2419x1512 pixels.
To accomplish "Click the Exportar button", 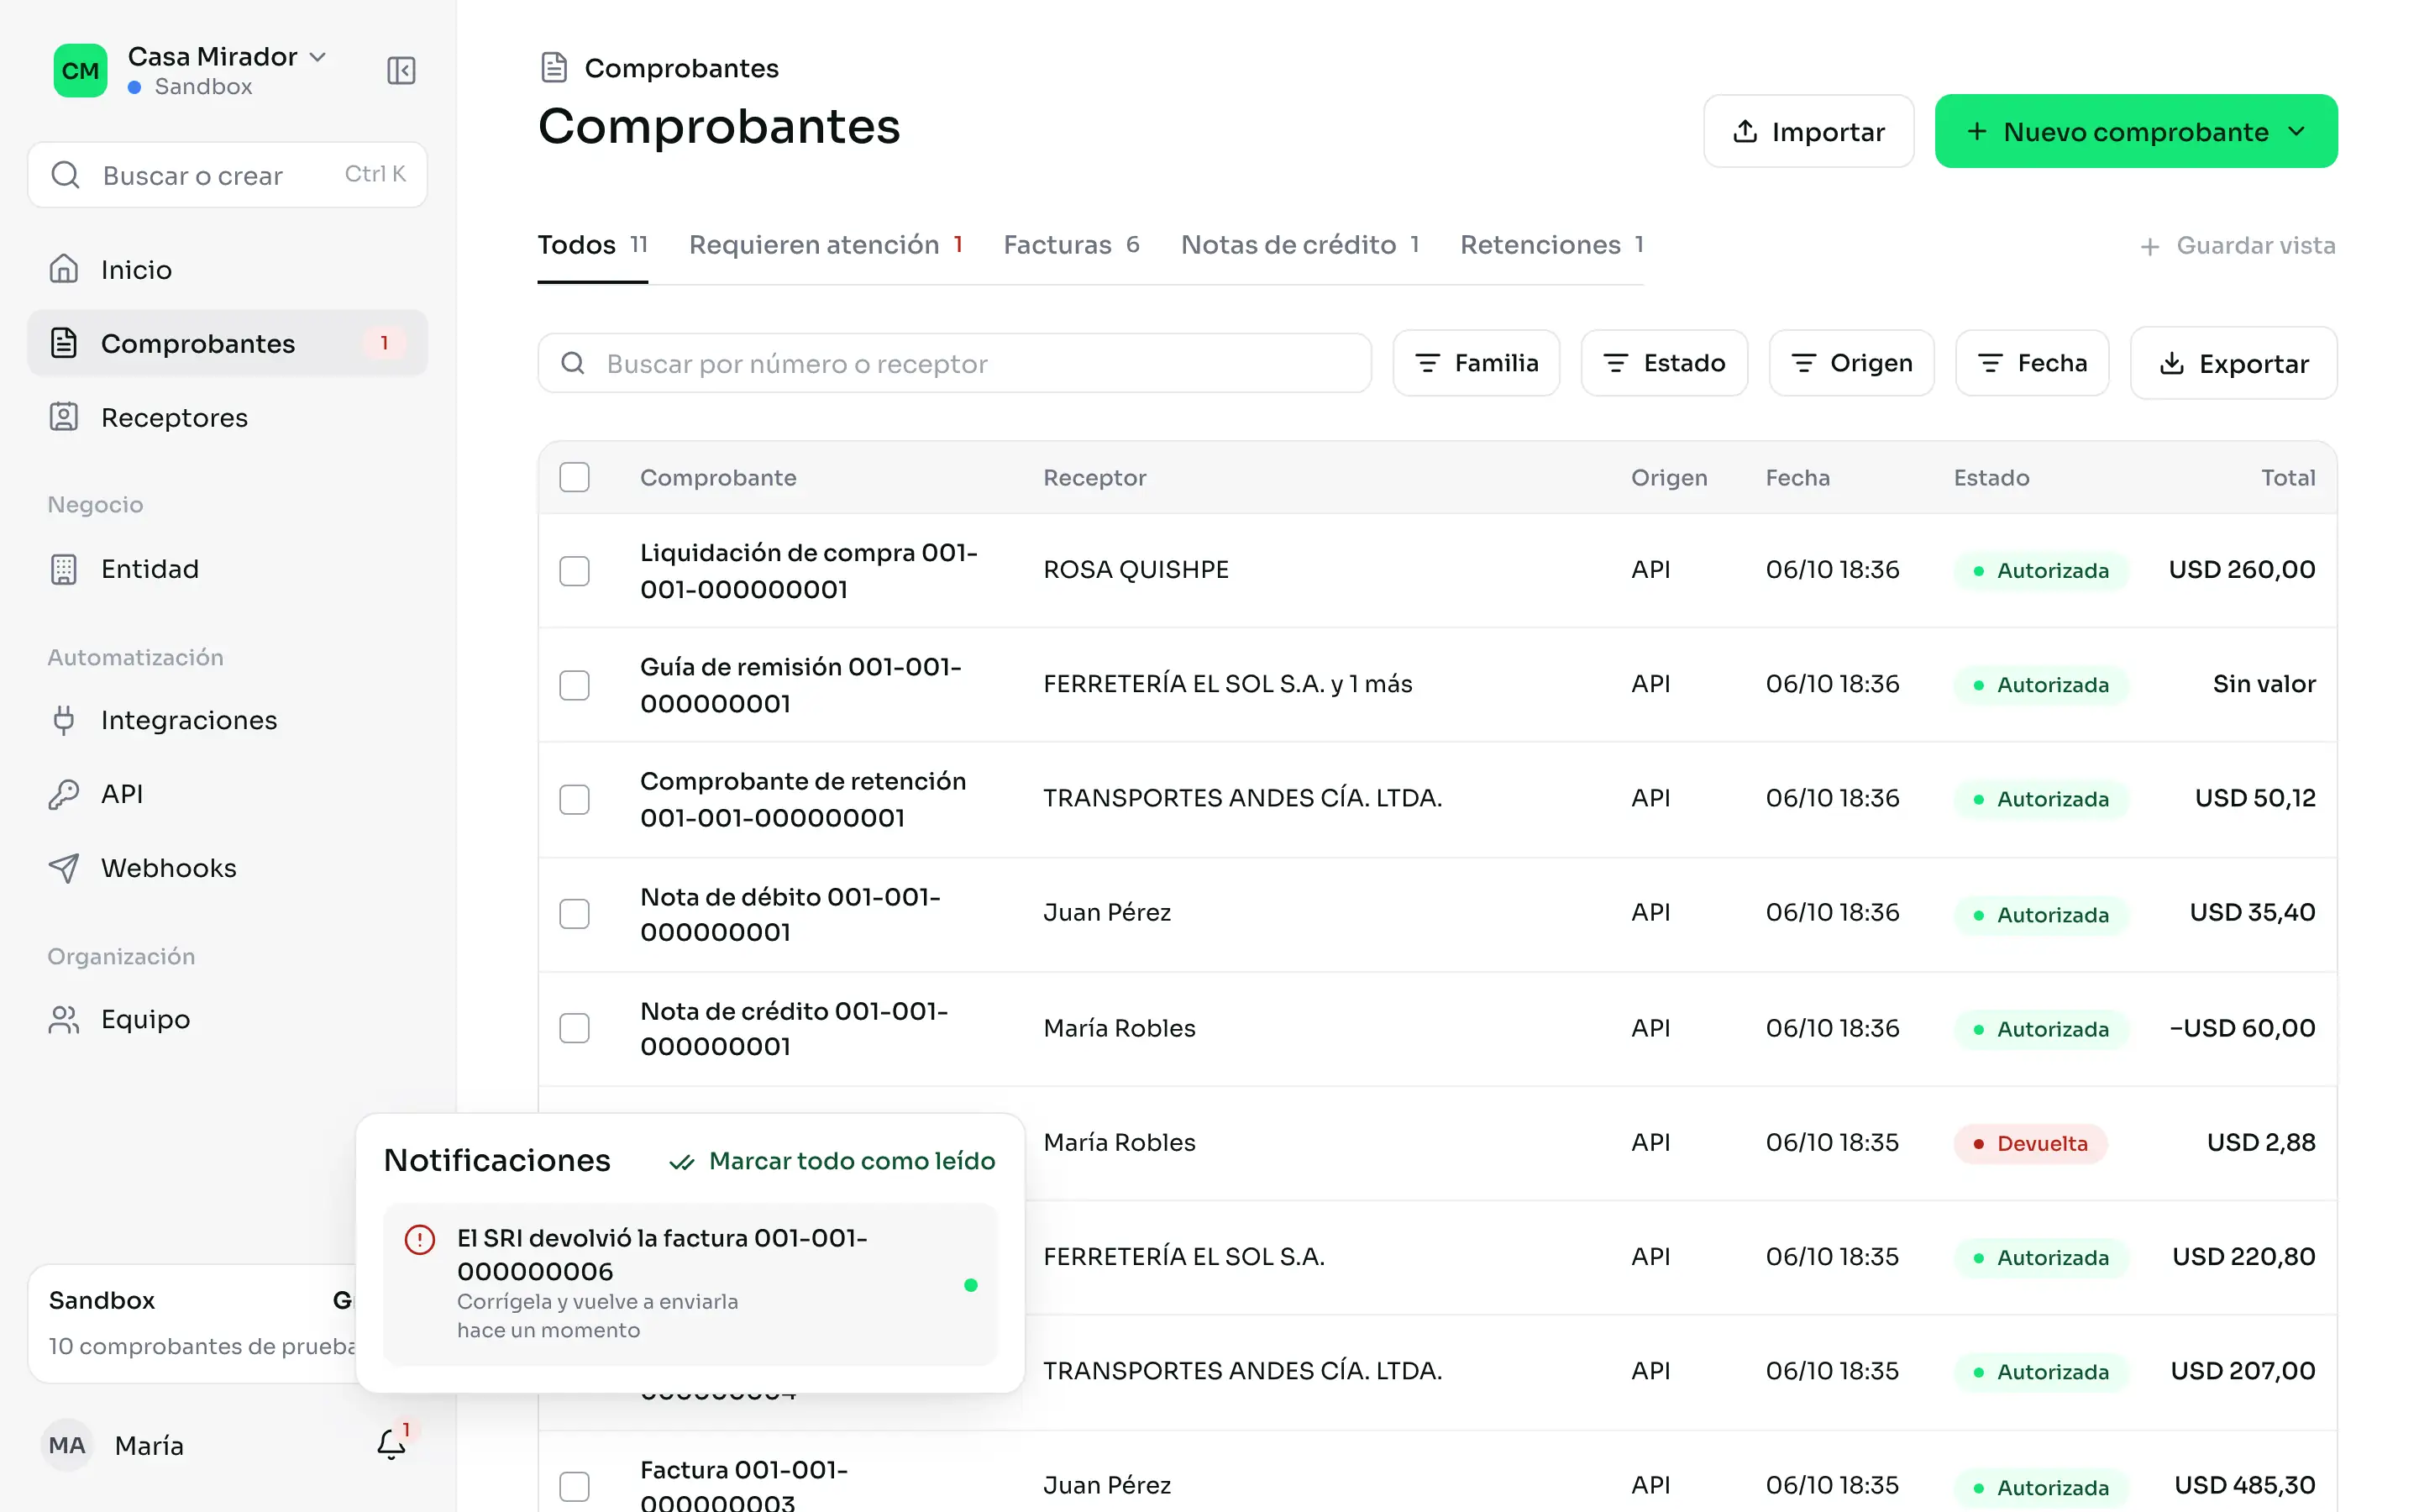I will (2234, 363).
